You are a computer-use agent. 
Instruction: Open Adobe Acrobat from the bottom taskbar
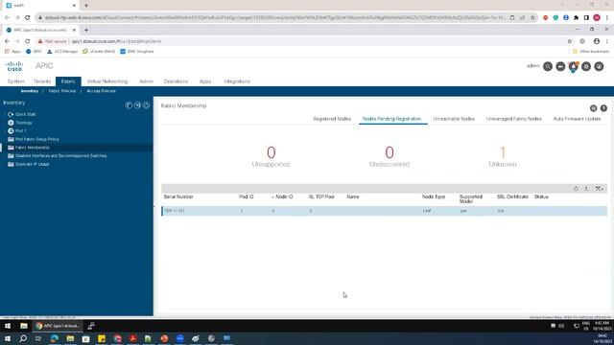point(132,338)
